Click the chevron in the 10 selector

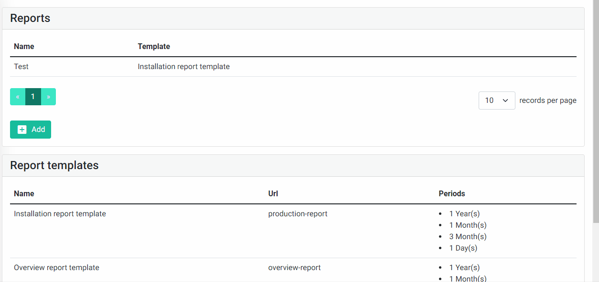(x=505, y=101)
